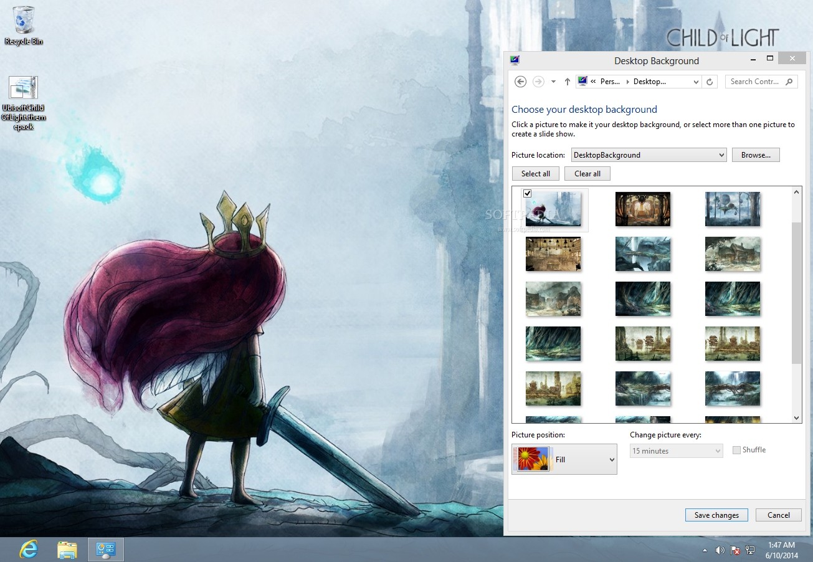Select the middle waterfall wallpaper, fifth row
The height and width of the screenshot is (562, 813).
pos(643,389)
